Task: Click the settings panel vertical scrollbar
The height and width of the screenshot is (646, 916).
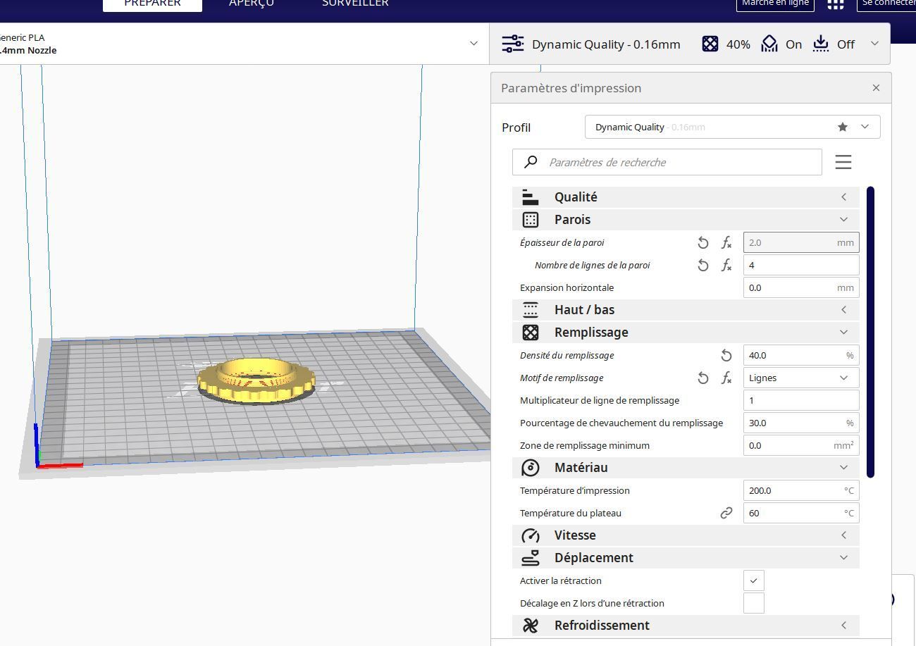Action: (871, 332)
